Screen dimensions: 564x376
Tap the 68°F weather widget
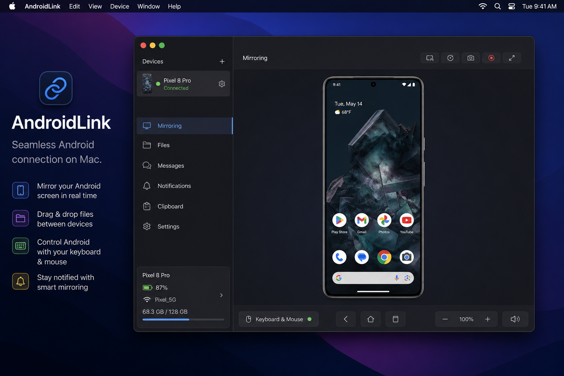[343, 112]
